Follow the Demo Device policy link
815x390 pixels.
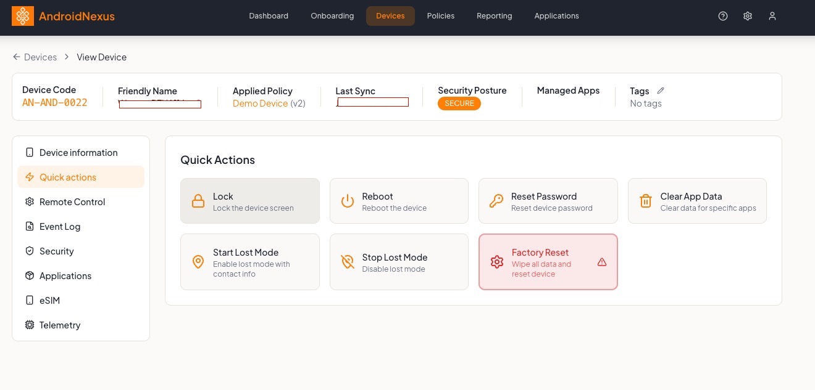[260, 104]
